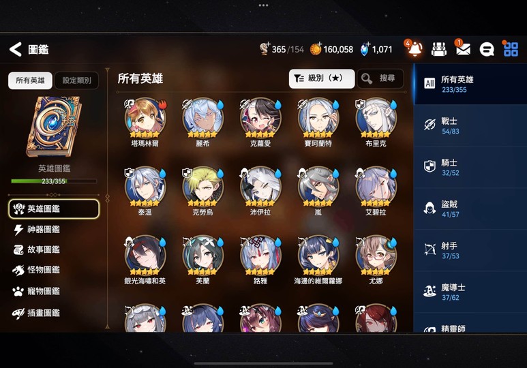Click the 233/355 hero journal progress bar
This screenshot has height=368, width=527.
pyautogui.click(x=54, y=181)
